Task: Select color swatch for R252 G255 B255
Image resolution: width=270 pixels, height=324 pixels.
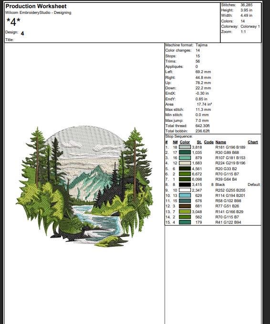Action: point(185,190)
